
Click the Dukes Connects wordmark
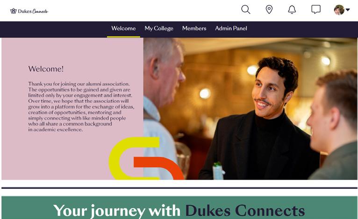[33, 11]
